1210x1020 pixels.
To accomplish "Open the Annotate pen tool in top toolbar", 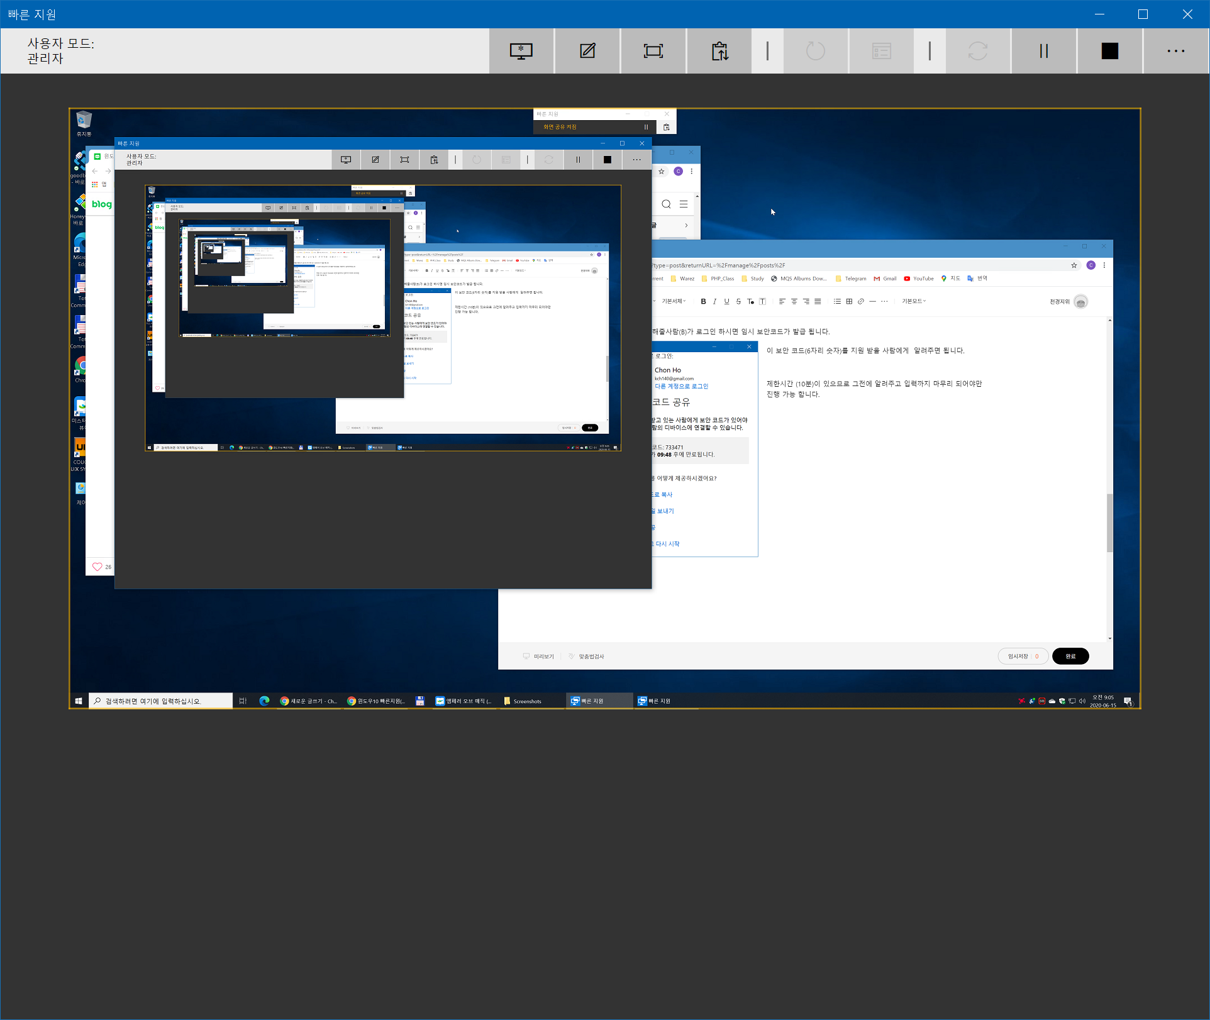I will click(587, 51).
